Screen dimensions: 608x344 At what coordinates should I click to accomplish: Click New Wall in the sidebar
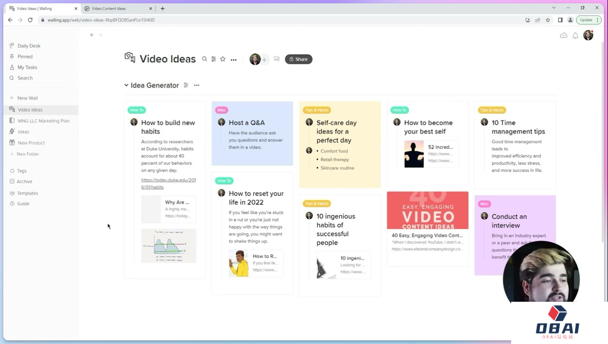point(27,98)
